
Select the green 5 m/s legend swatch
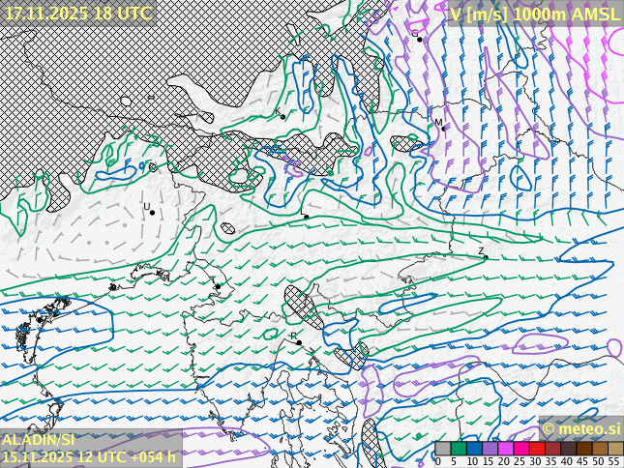pos(459,449)
